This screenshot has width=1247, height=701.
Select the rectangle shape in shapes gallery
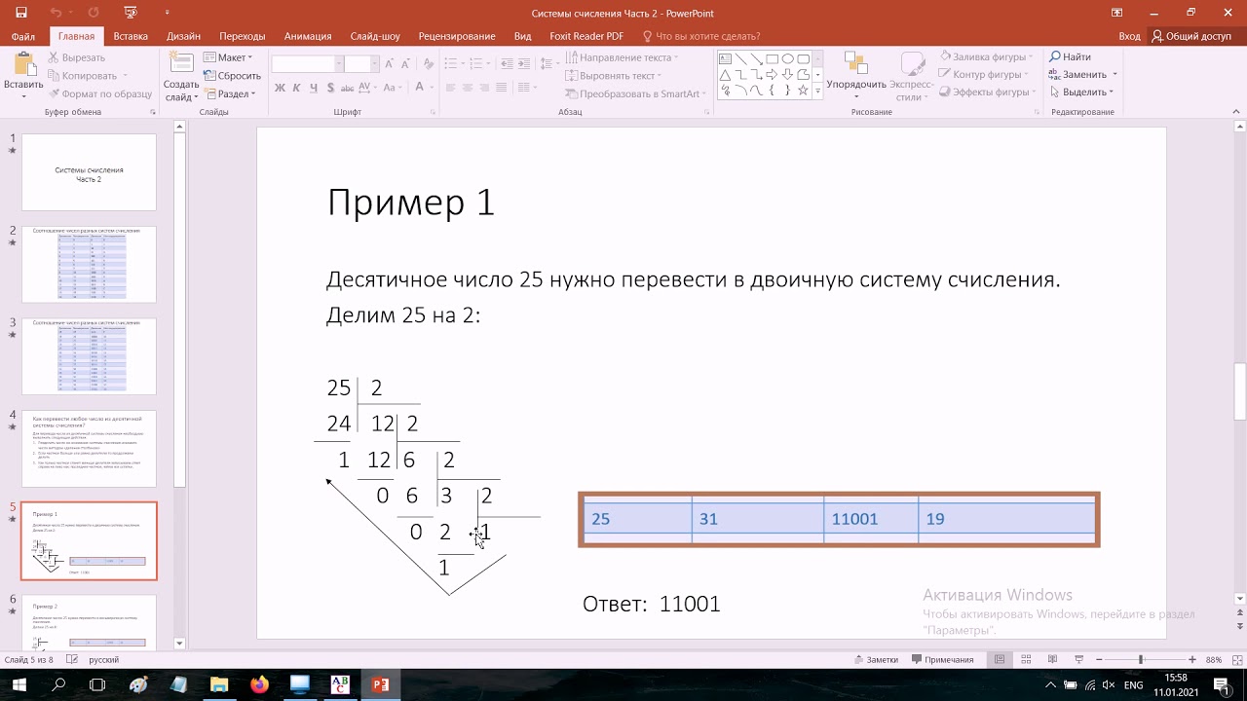[773, 58]
